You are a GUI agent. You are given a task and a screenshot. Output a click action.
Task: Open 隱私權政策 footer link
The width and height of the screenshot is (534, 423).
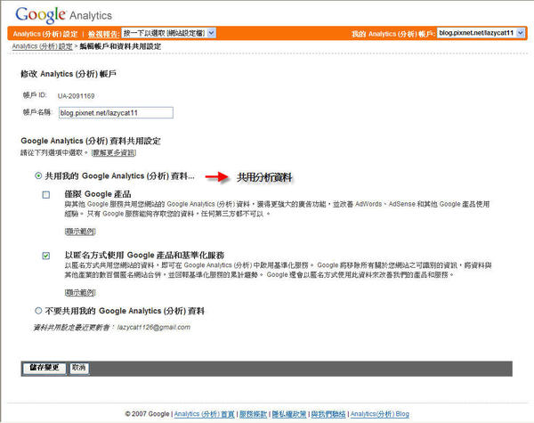point(288,414)
